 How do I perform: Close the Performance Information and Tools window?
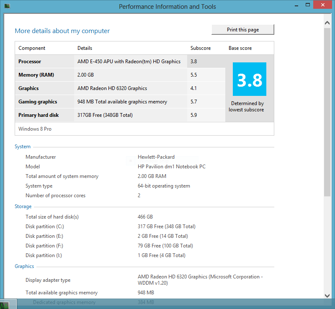323,5
